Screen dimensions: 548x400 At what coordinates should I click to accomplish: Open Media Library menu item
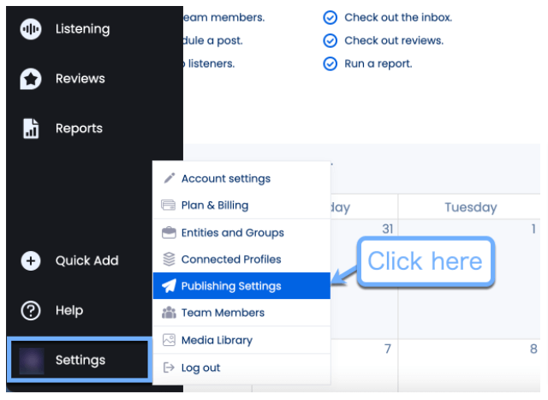[217, 340]
